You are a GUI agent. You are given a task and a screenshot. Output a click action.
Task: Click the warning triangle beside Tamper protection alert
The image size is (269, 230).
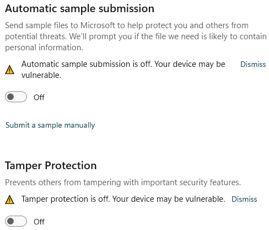pos(9,200)
